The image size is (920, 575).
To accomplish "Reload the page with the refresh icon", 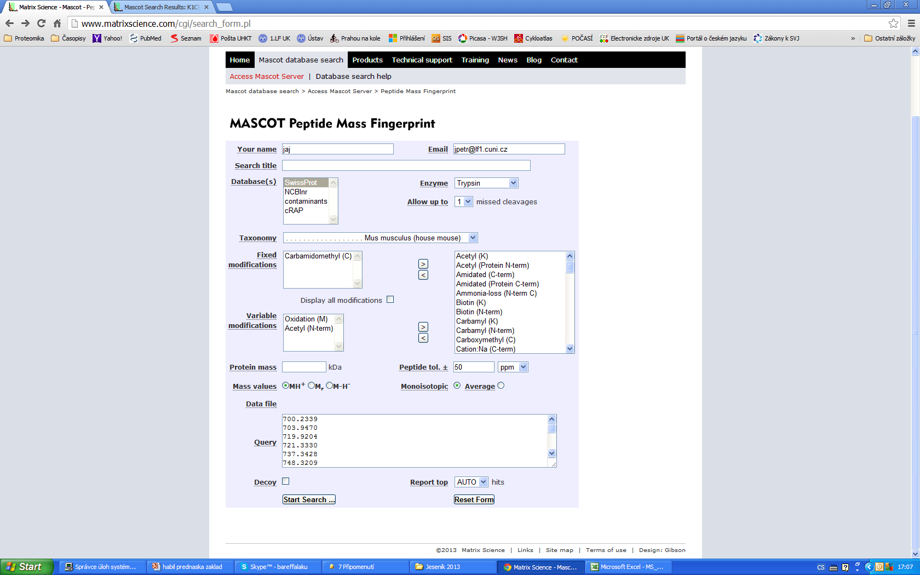I will tap(41, 23).
